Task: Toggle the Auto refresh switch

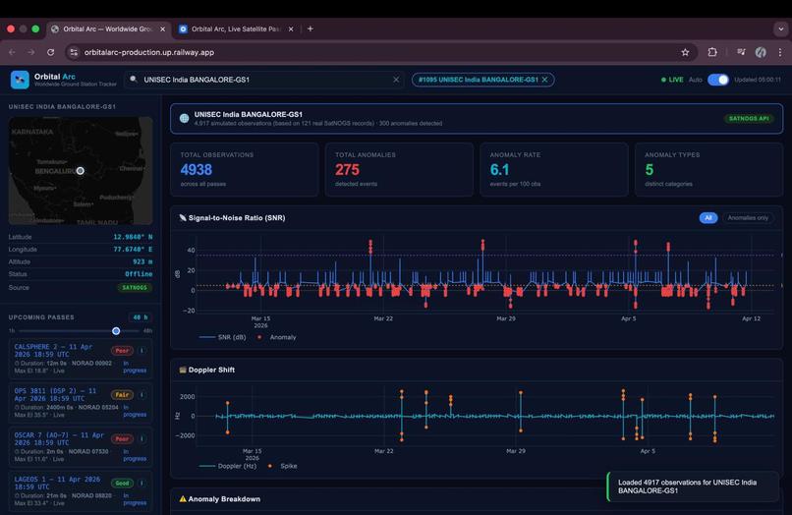Action: 717,80
